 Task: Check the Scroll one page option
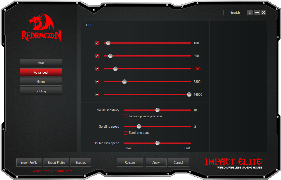(x=126, y=133)
